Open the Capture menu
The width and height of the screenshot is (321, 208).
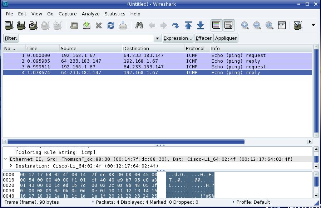click(x=68, y=14)
